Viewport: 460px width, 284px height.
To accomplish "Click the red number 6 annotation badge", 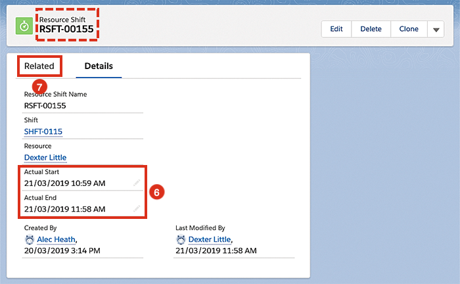I will pyautogui.click(x=156, y=192).
